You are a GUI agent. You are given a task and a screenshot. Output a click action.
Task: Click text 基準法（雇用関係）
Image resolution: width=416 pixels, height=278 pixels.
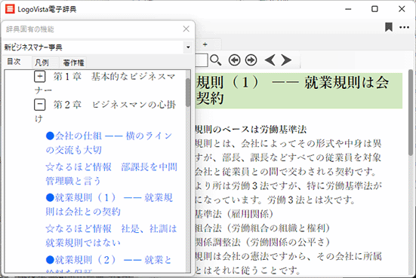coord(235,214)
